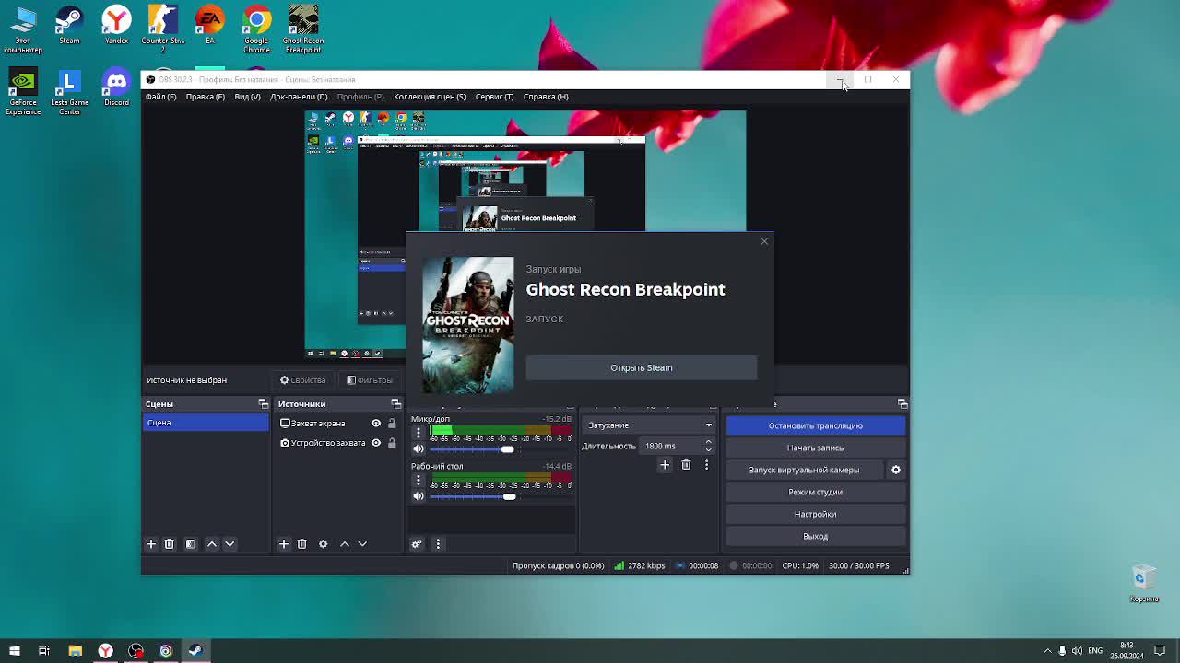Open Discord desktop shortcut

116,88
